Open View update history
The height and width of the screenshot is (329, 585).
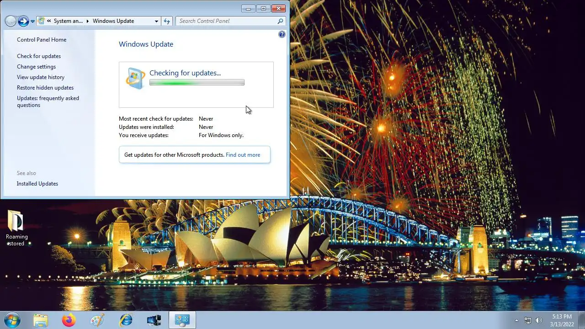(x=41, y=77)
